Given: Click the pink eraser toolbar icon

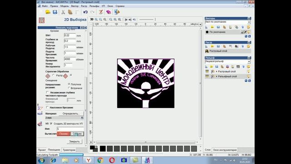Looking at the screenshot, I should (108, 12).
